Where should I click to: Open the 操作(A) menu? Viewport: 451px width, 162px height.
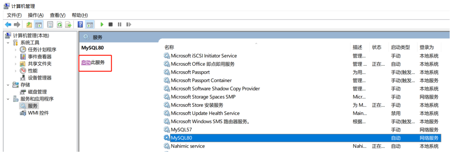tap(36, 15)
